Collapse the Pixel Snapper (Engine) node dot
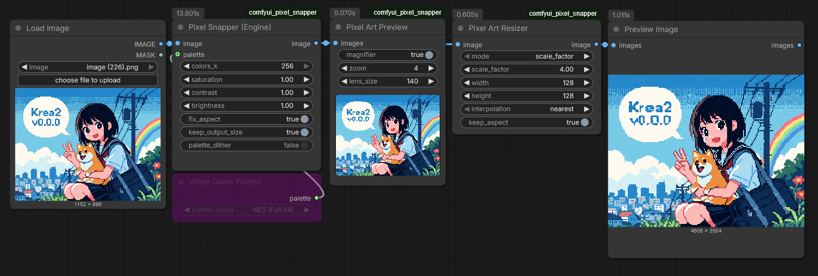 point(180,27)
